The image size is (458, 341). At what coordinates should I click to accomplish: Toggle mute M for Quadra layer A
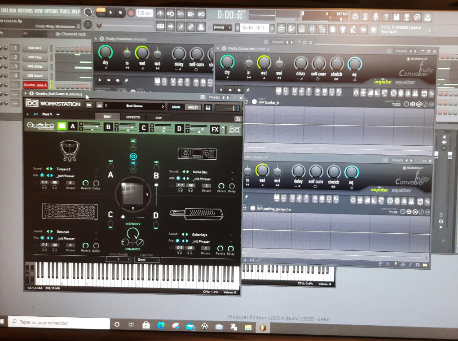coord(81,124)
